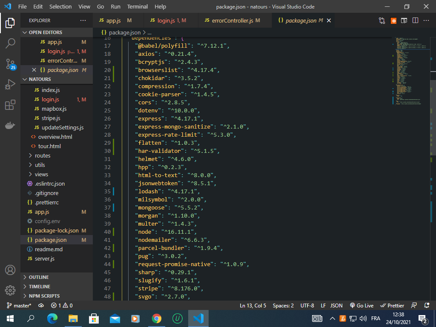The width and height of the screenshot is (436, 327).
Task: Click the Prettier status bar item
Action: tap(392, 305)
